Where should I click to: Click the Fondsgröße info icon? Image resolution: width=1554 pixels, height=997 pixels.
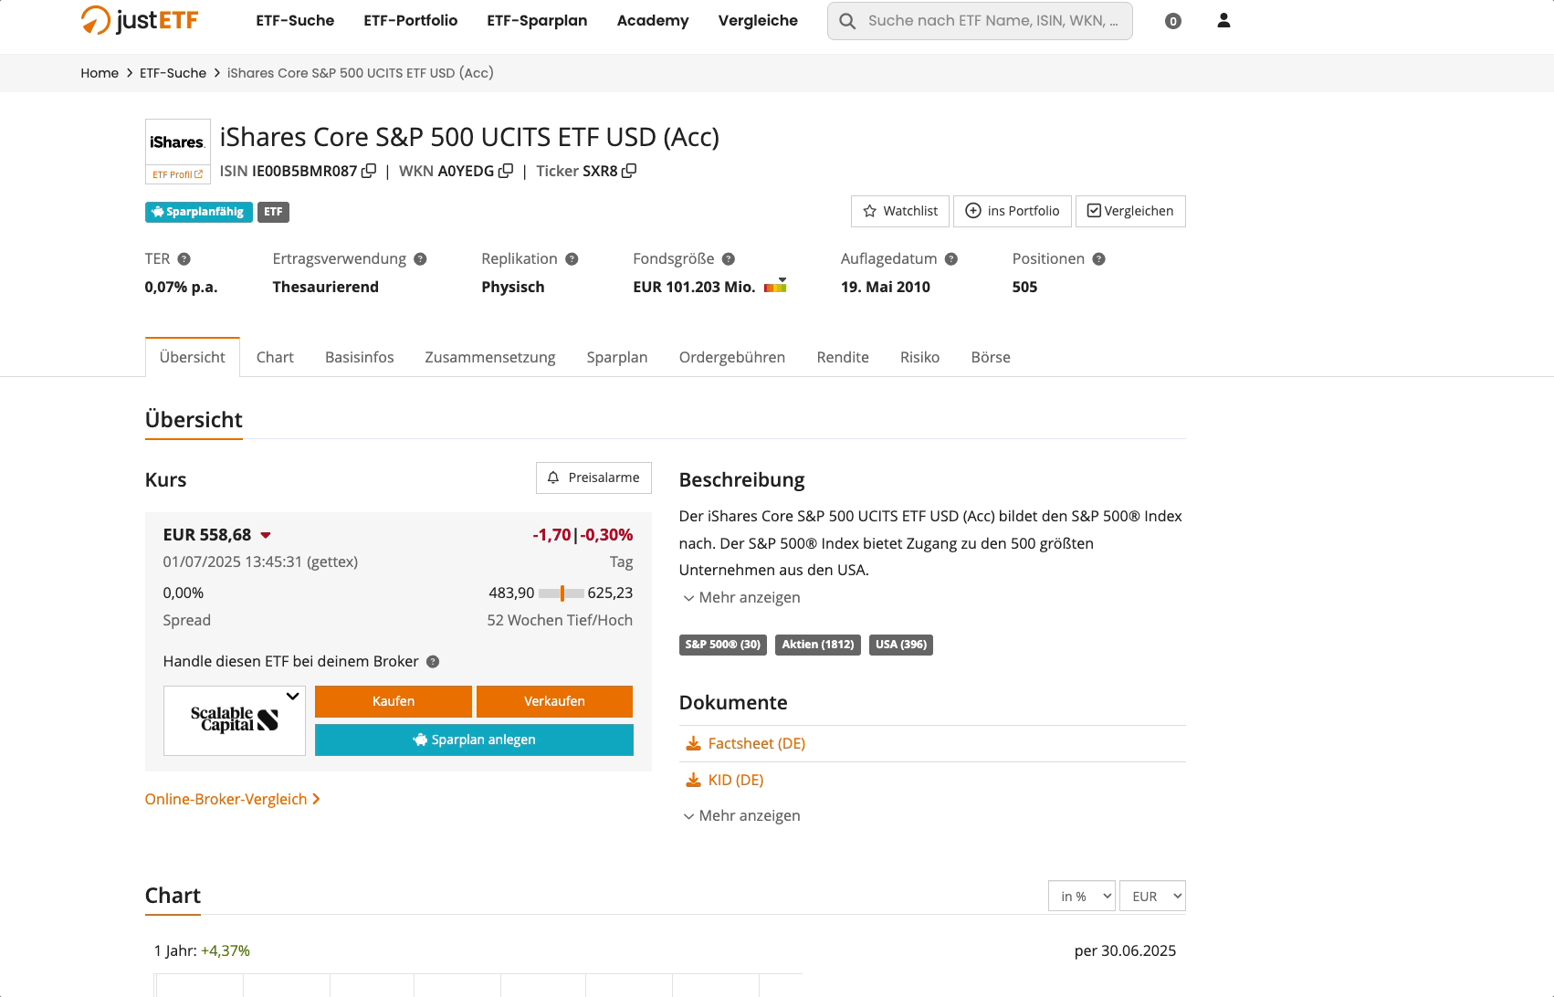pyautogui.click(x=729, y=259)
